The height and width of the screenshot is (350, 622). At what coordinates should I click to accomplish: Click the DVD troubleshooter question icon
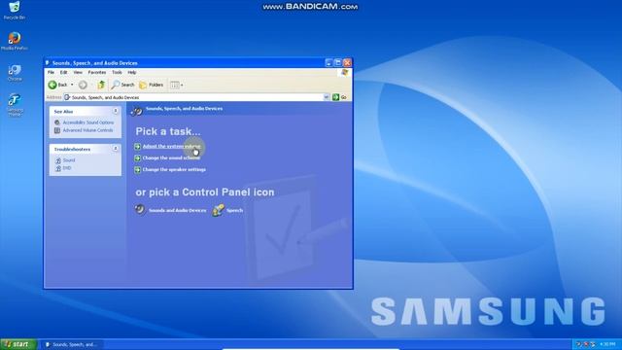tap(58, 168)
